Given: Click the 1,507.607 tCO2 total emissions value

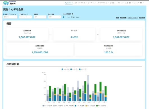Looking at the screenshot, I should (27, 37).
